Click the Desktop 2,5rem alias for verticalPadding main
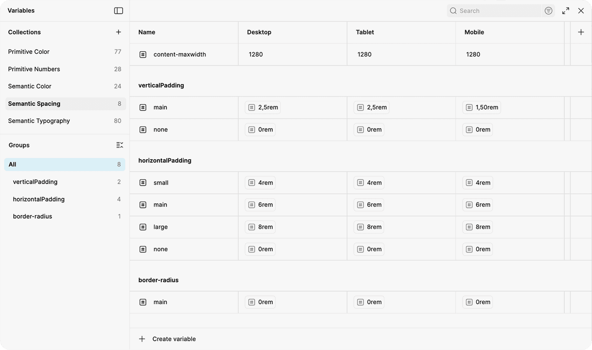Image resolution: width=592 pixels, height=350 pixels. point(263,107)
